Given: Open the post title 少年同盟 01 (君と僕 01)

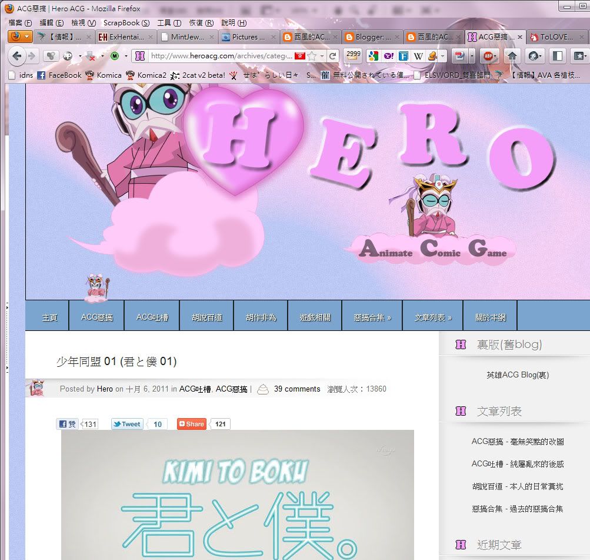Looking at the screenshot, I should point(116,361).
